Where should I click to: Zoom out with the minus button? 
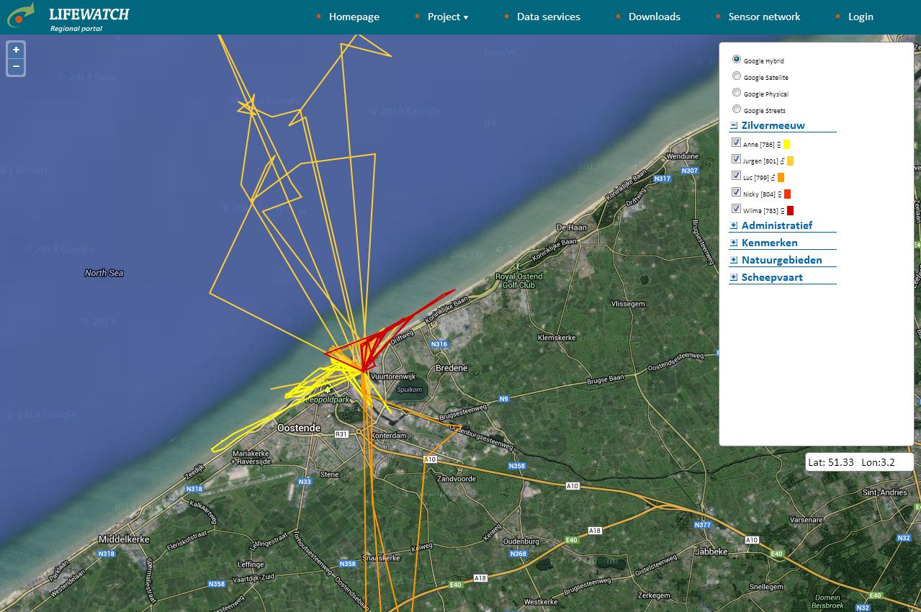(x=16, y=67)
